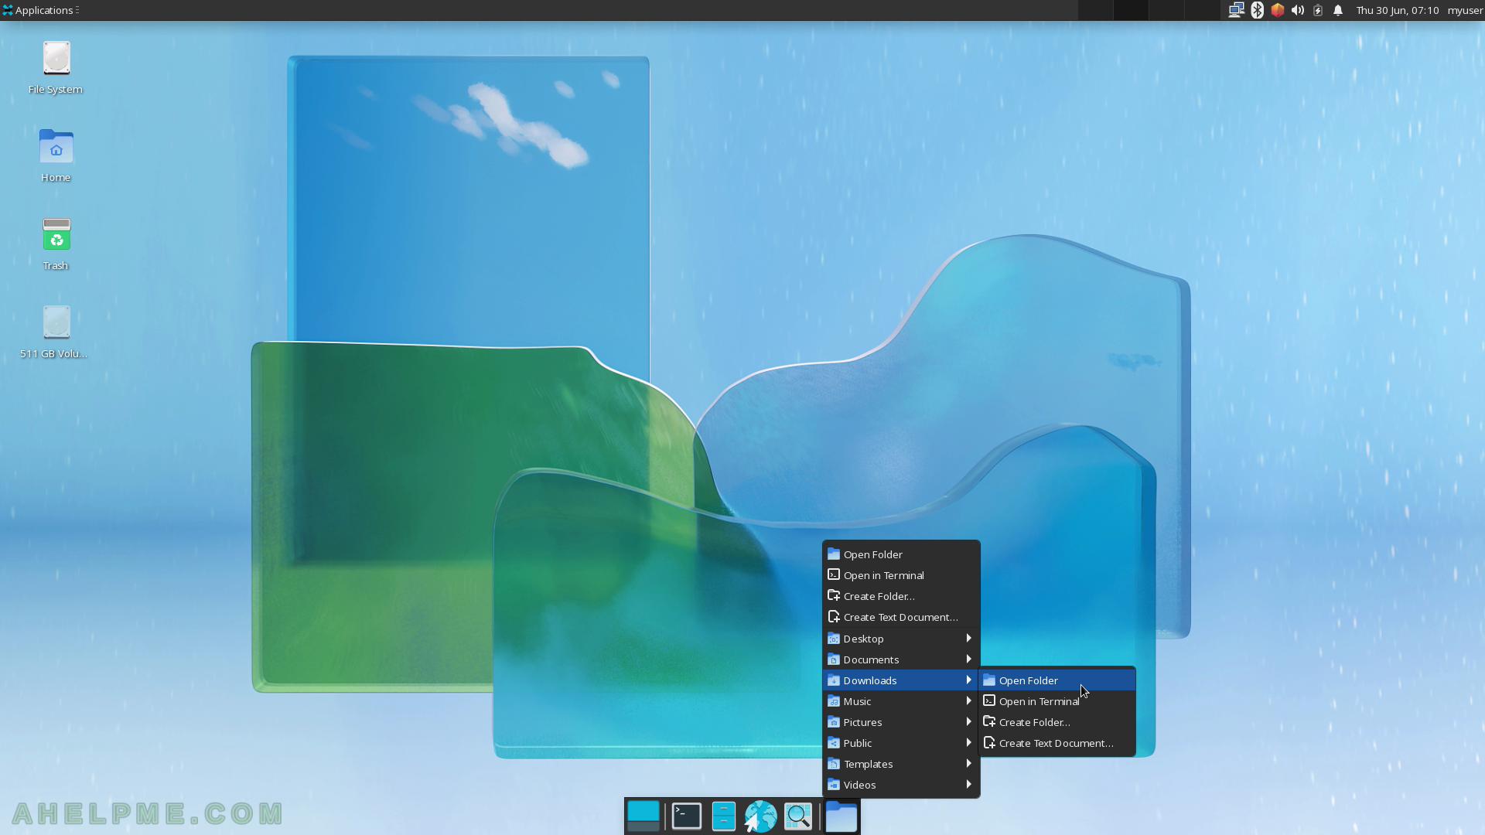Screen dimensions: 1485x835
Task: Click the volume speaker tray icon
Action: (1298, 10)
